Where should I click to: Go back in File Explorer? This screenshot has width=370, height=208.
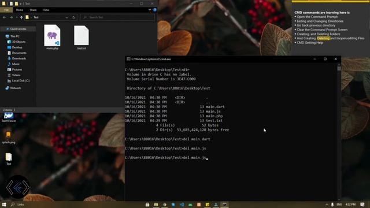(5, 17)
